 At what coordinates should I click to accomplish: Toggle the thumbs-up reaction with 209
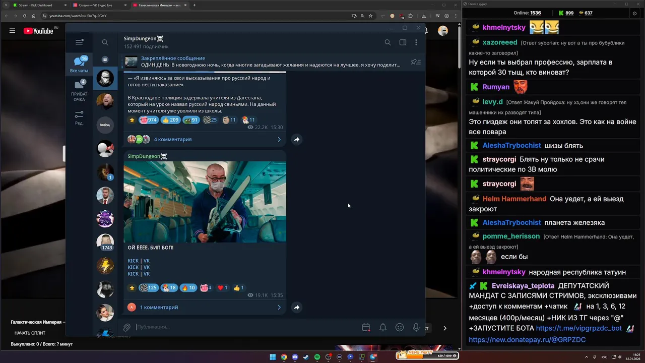point(170,120)
